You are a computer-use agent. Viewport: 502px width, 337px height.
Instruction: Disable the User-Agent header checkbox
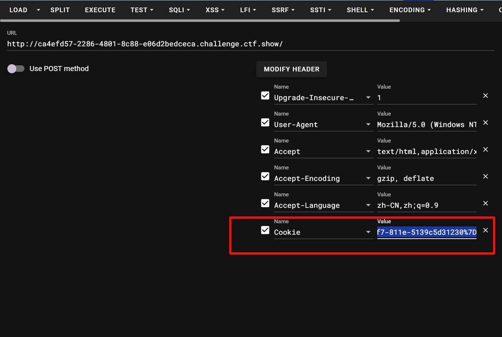[x=265, y=122]
